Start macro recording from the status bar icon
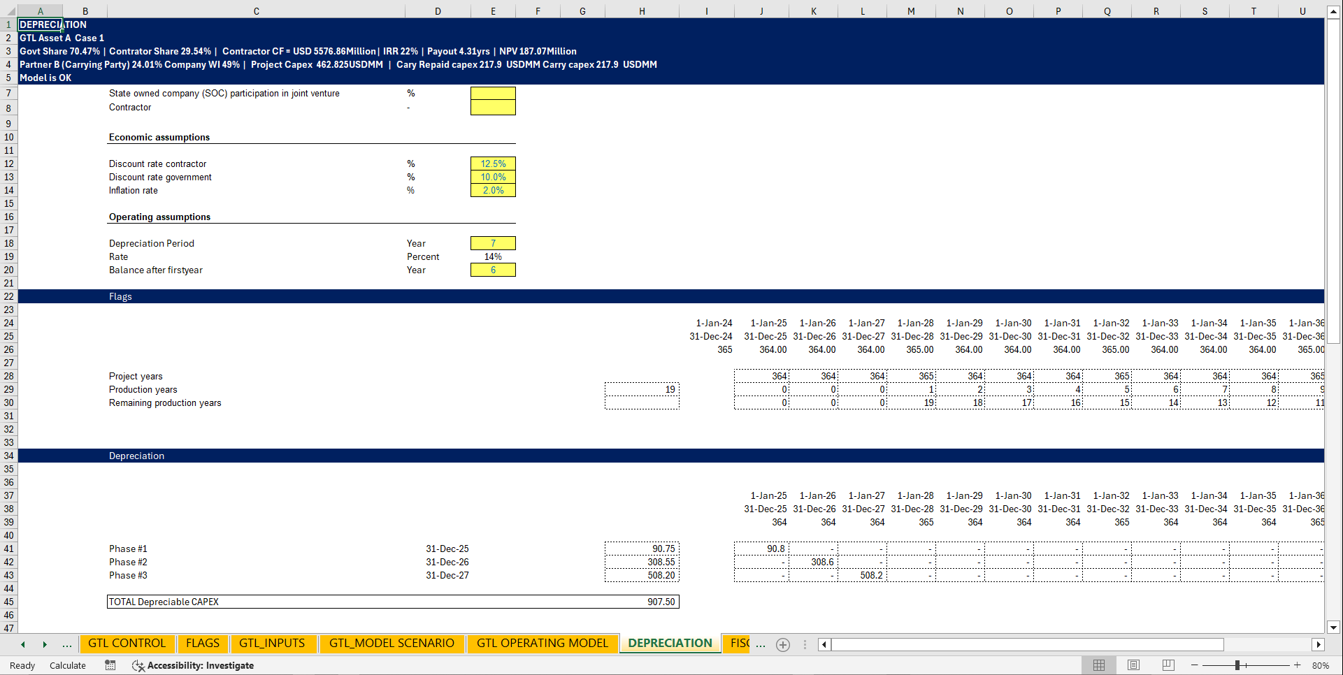Viewport: 1343px width, 675px height. 110,665
